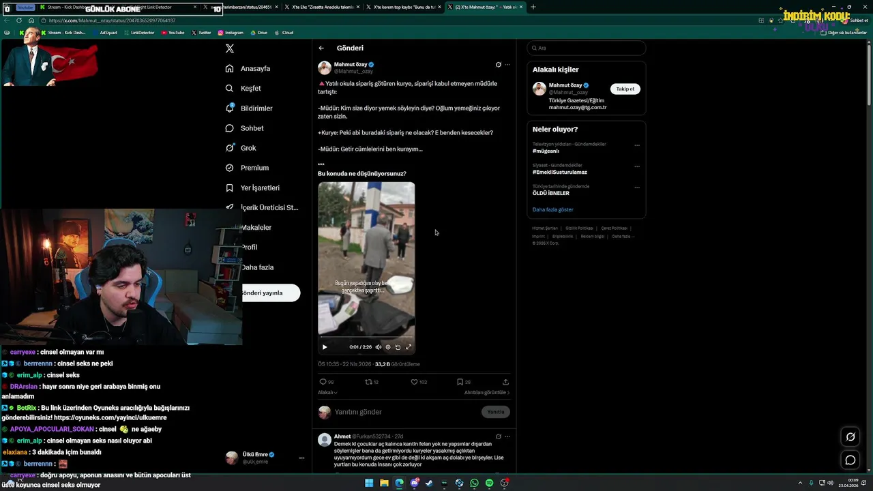Open Alıntıları görüntüle link

(x=487, y=393)
